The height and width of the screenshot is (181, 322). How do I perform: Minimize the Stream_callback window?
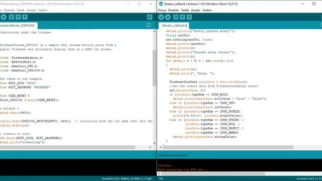tap(303, 4)
